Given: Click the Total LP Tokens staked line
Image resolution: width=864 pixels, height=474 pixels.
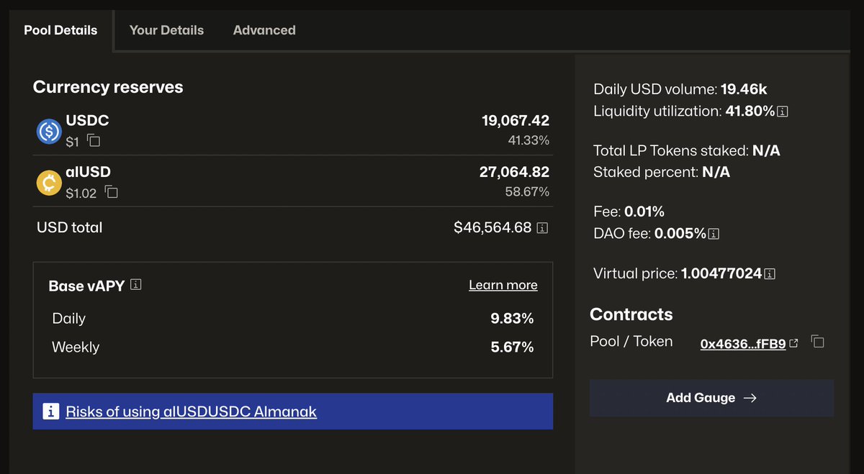Looking at the screenshot, I should tap(687, 150).
